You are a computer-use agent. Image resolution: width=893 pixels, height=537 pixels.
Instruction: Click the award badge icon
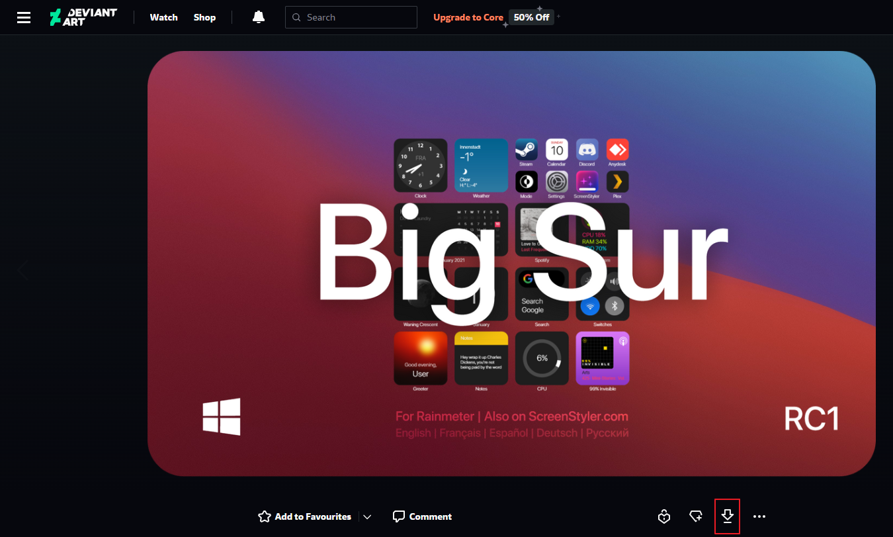coord(665,516)
